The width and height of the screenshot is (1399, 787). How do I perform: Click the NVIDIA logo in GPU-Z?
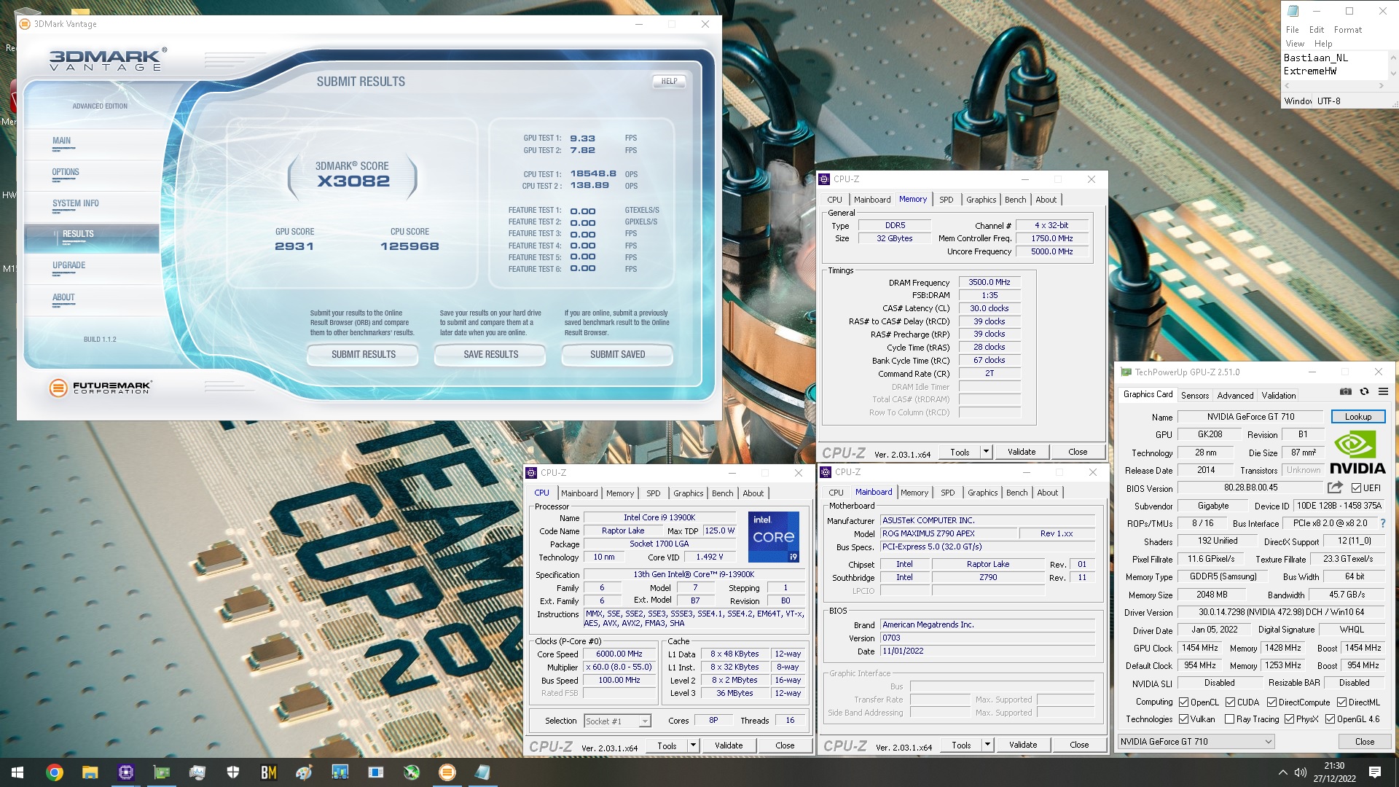1357,453
